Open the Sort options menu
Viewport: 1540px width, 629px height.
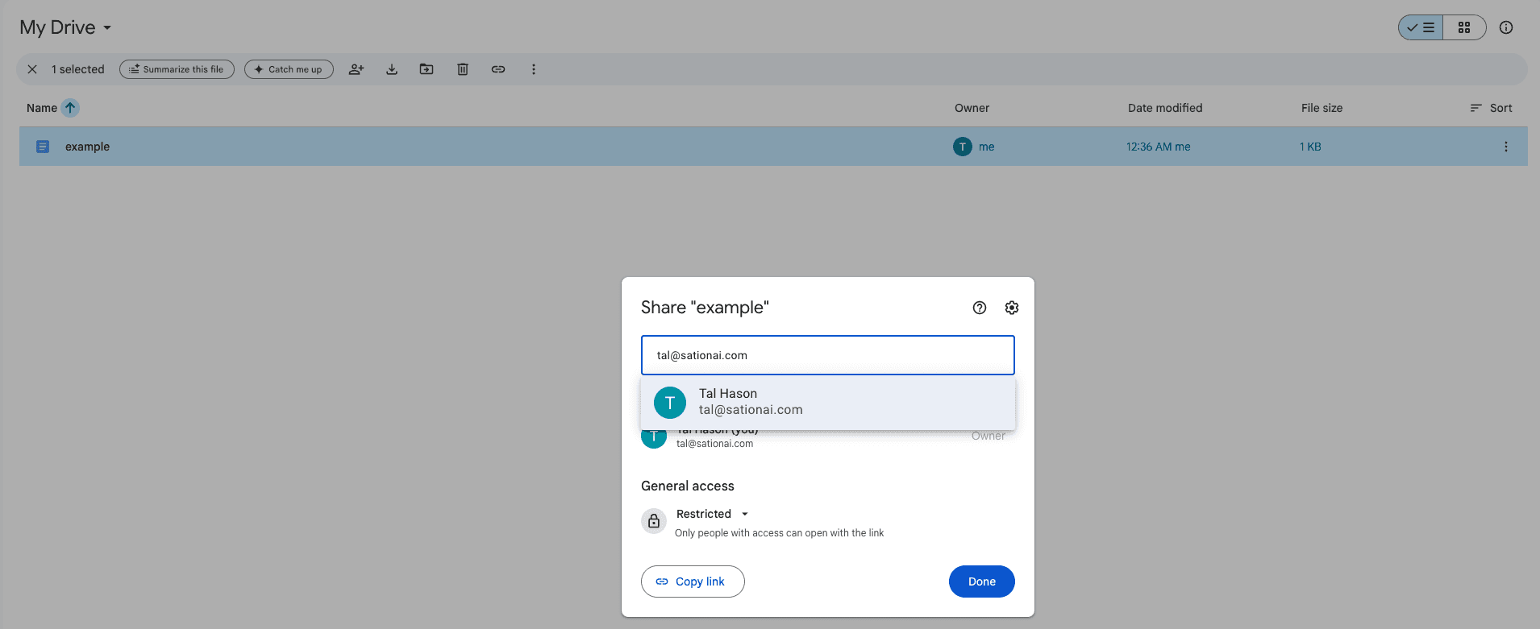(1491, 108)
